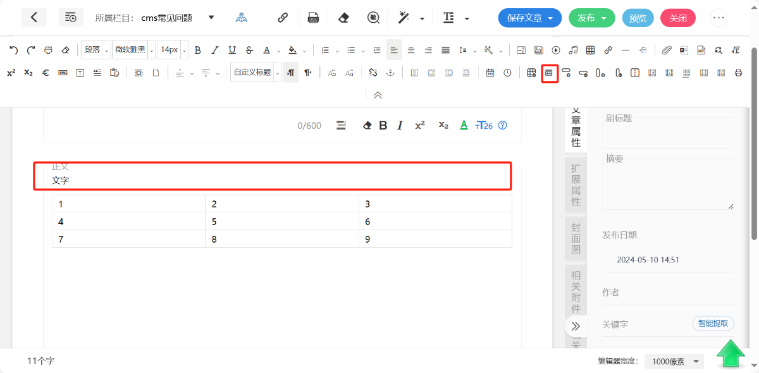Click the math formula icon
759x373 pixels.
(x=736, y=50)
